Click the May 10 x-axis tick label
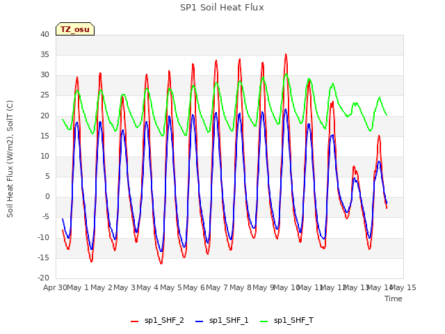Viewport: 445px width, 334px height. (x=286, y=287)
